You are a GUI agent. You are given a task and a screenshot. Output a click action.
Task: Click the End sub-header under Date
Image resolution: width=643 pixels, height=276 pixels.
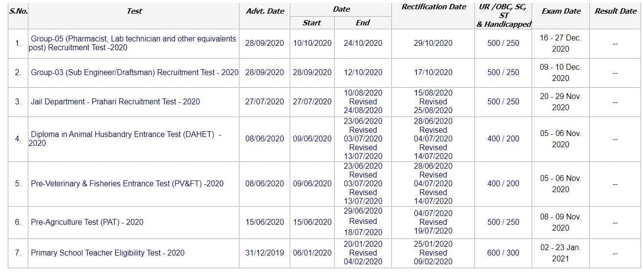(x=363, y=23)
